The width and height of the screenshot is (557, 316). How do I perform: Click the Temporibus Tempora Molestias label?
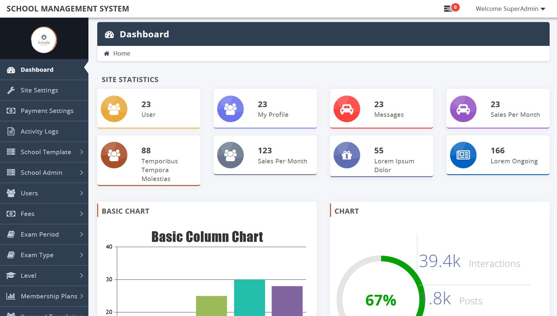[x=159, y=170]
